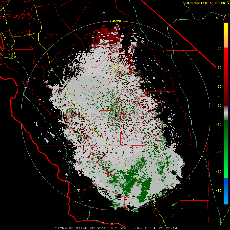Click the '20' value on velocity scale
Image resolution: width=230 pixels, height=230 pixels.
(x=220, y=96)
